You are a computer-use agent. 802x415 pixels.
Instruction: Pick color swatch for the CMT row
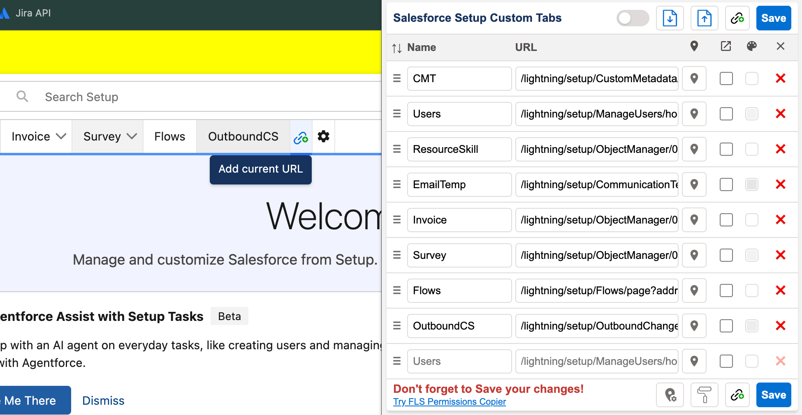[752, 78]
